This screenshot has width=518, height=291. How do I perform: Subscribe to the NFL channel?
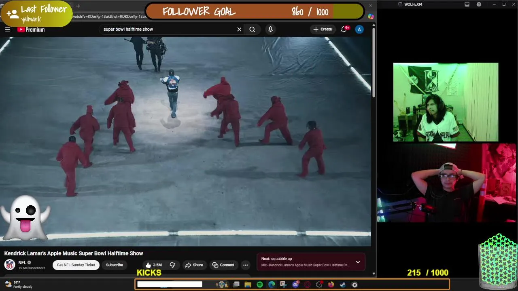115,265
